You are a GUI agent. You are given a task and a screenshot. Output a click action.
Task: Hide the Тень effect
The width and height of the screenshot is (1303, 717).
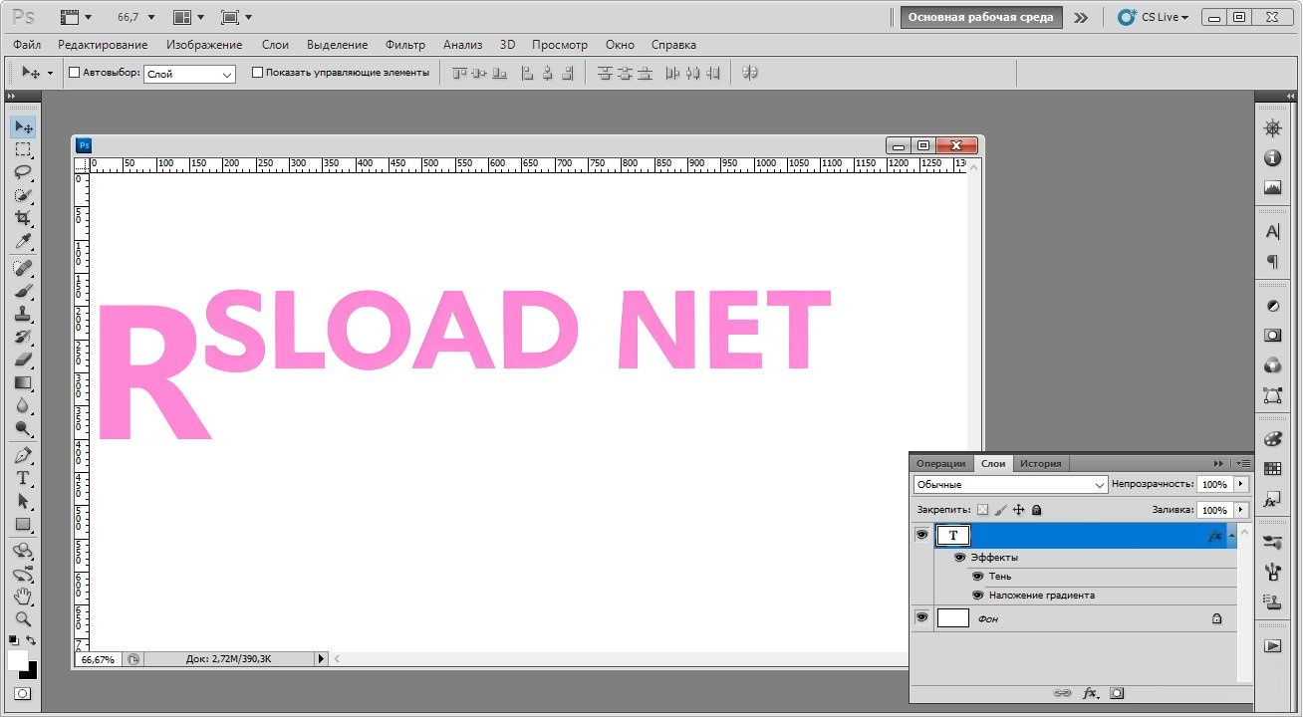[x=978, y=577]
